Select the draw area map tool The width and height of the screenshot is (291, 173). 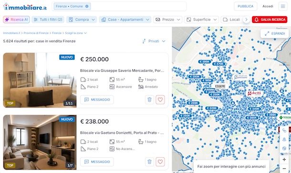[284, 131]
